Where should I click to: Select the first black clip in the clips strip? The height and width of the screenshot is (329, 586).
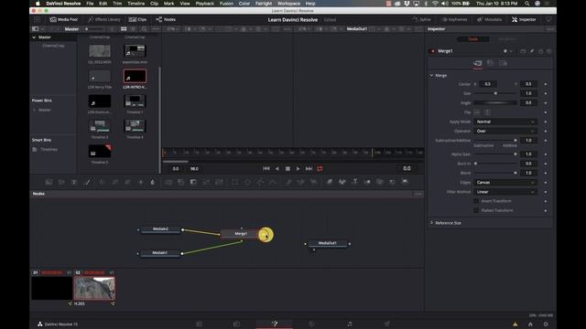51,288
